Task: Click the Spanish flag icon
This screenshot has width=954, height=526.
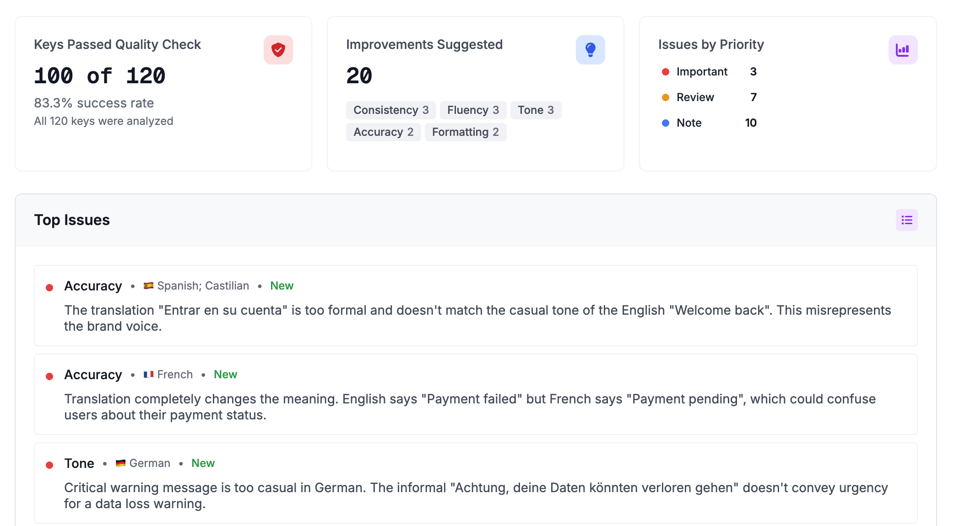Action: [x=148, y=286]
